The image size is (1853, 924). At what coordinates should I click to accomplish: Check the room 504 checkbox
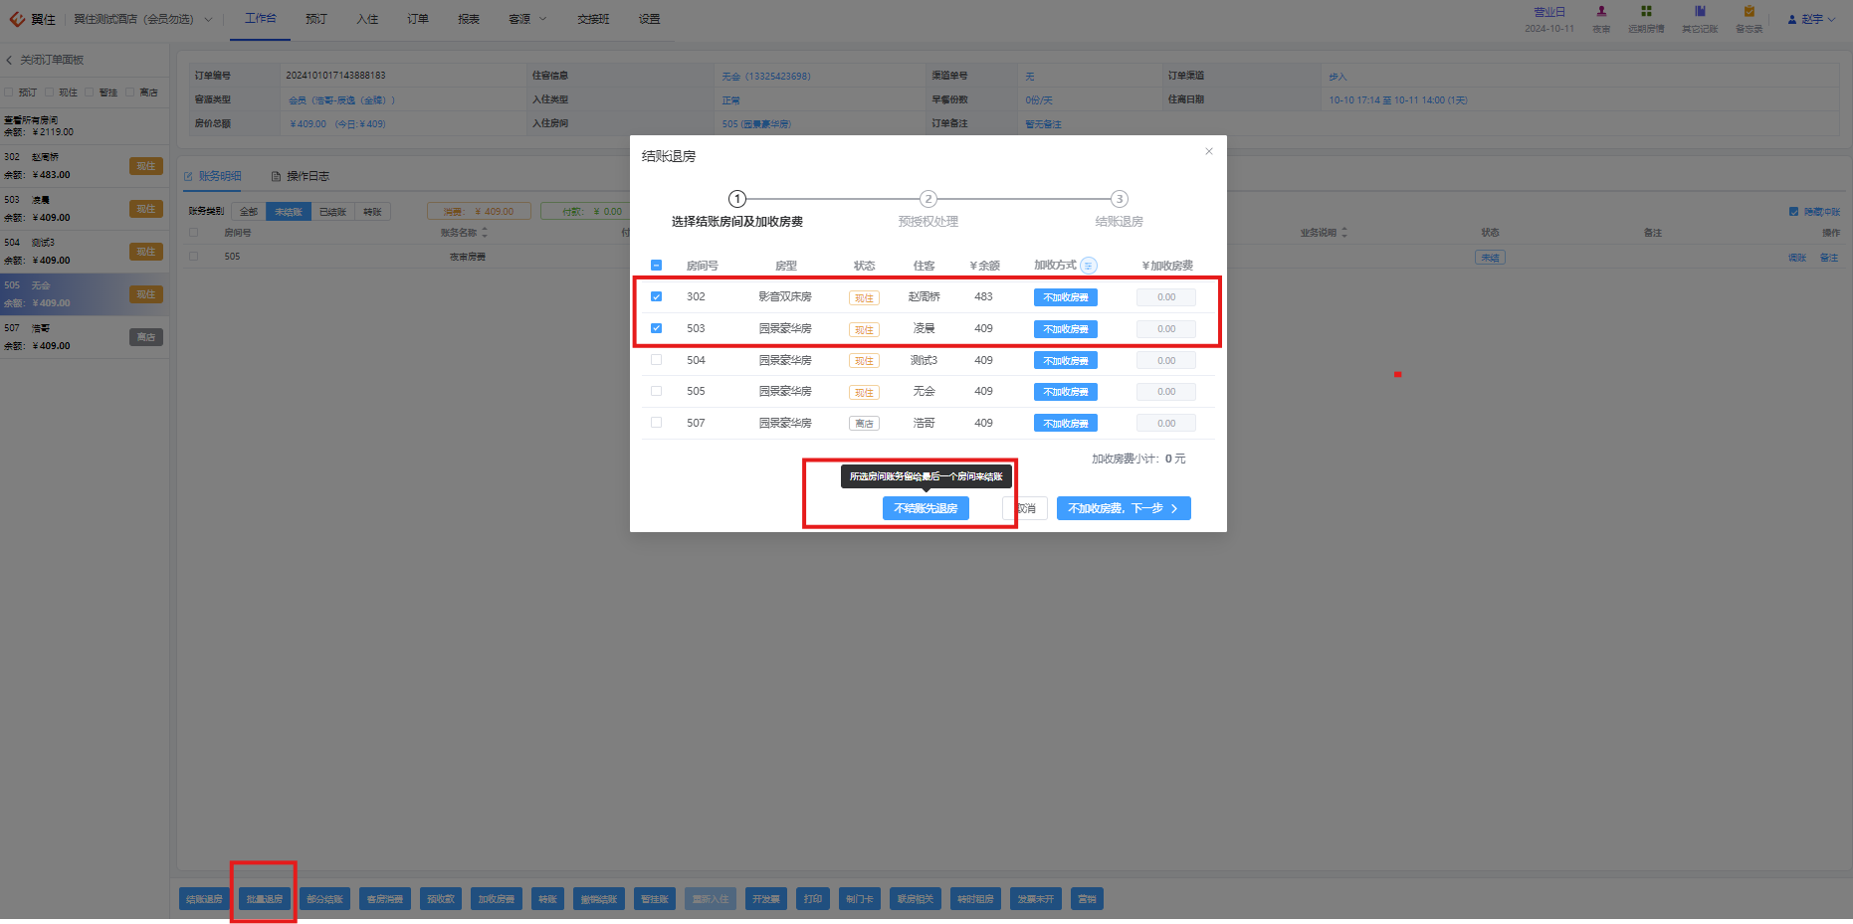(x=656, y=360)
